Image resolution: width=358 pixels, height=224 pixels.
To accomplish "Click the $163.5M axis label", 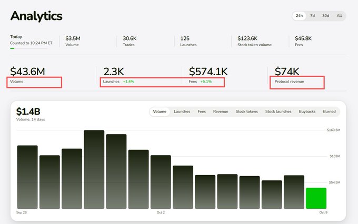I will click(x=333, y=130).
